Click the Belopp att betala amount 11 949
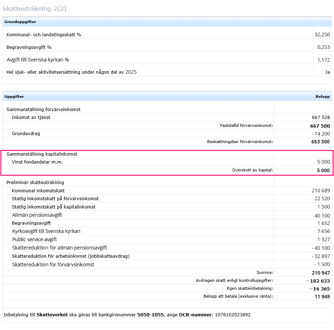Image resolution: width=334 pixels, height=330 pixels. click(x=322, y=296)
